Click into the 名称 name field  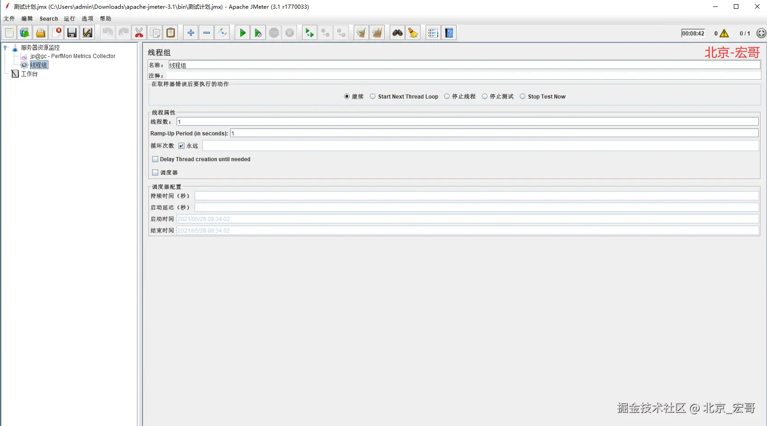coord(464,65)
